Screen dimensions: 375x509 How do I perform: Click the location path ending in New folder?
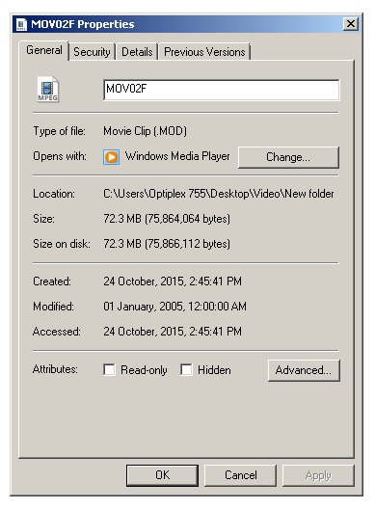pos(219,194)
